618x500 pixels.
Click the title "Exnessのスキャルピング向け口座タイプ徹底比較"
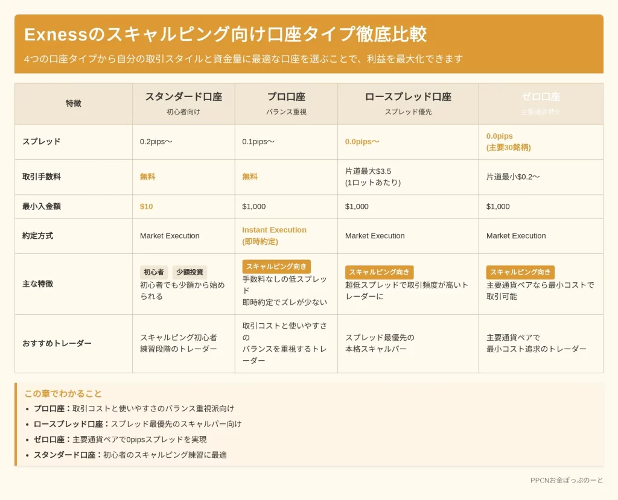click(226, 34)
